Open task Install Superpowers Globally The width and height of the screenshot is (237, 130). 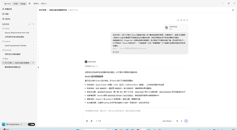(15, 45)
